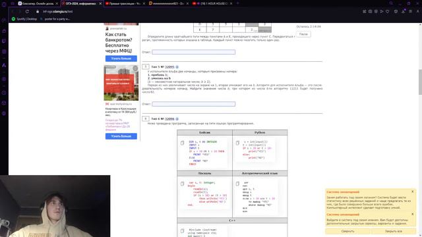Click the page vertical scrollbar thumb
Viewport: 422px width, 237px height.
click(x=420, y=82)
